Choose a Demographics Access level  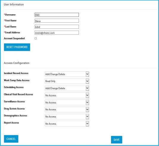(x=67, y=117)
